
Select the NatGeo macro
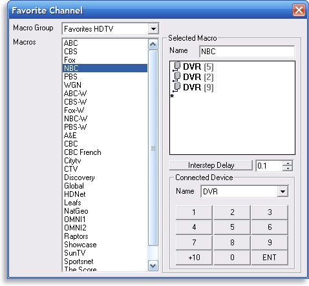[x=105, y=211]
